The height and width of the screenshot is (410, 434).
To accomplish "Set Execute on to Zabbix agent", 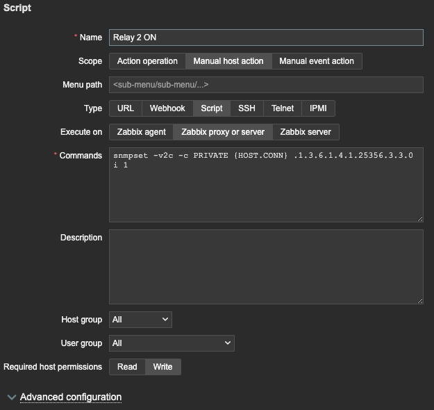I will click(x=141, y=132).
